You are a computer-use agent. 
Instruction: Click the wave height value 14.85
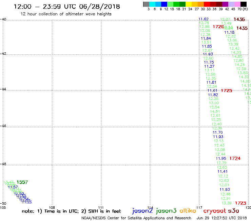[237, 56]
